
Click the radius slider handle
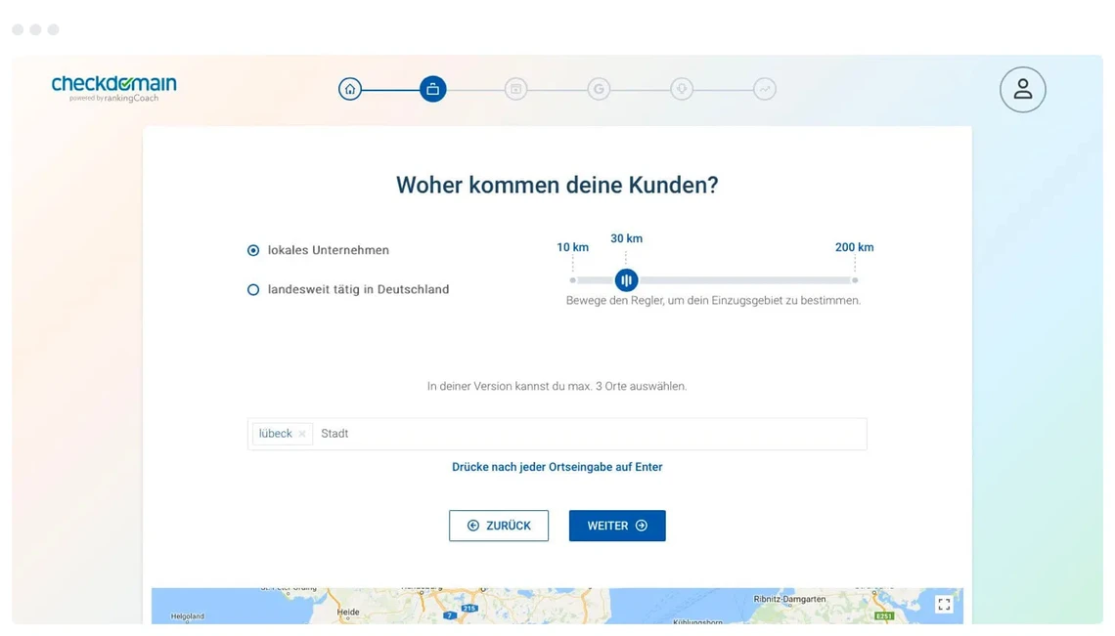point(626,280)
